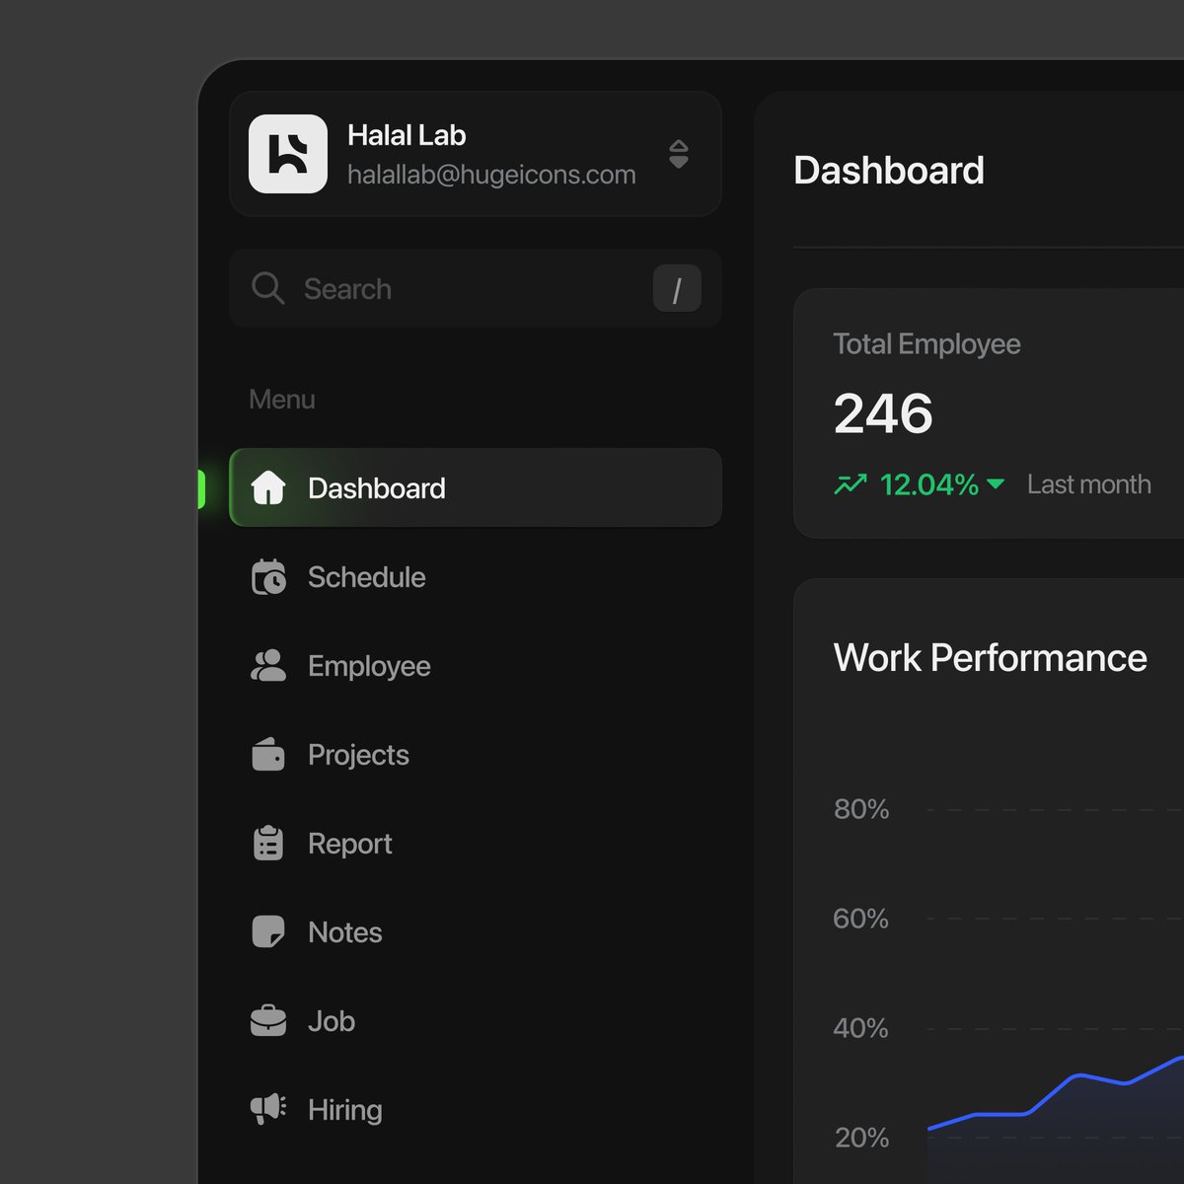Viewport: 1184px width, 1184px height.
Task: Click the Employee people icon
Action: tap(268, 666)
